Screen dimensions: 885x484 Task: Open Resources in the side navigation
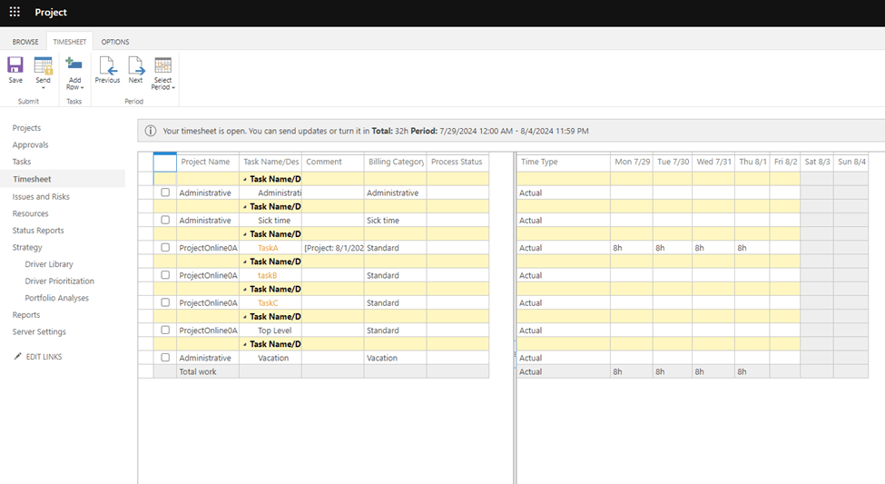point(31,213)
